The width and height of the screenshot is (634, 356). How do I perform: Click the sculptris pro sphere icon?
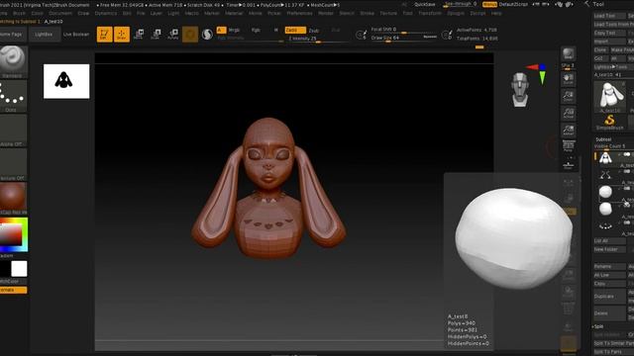tap(207, 35)
